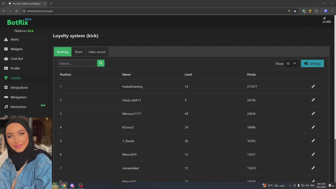Click the Alerts warning icon in sidebar
The image size is (336, 189).
pyautogui.click(x=6, y=39)
